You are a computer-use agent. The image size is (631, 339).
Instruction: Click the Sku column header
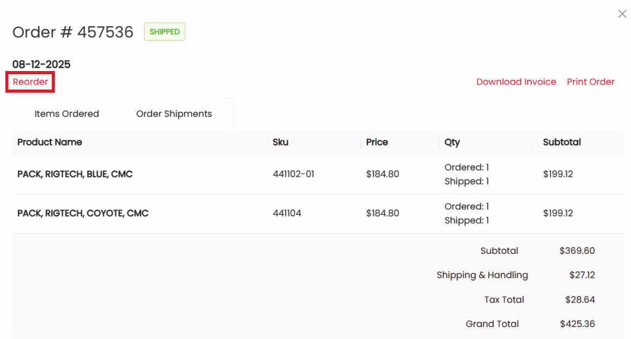coord(281,142)
